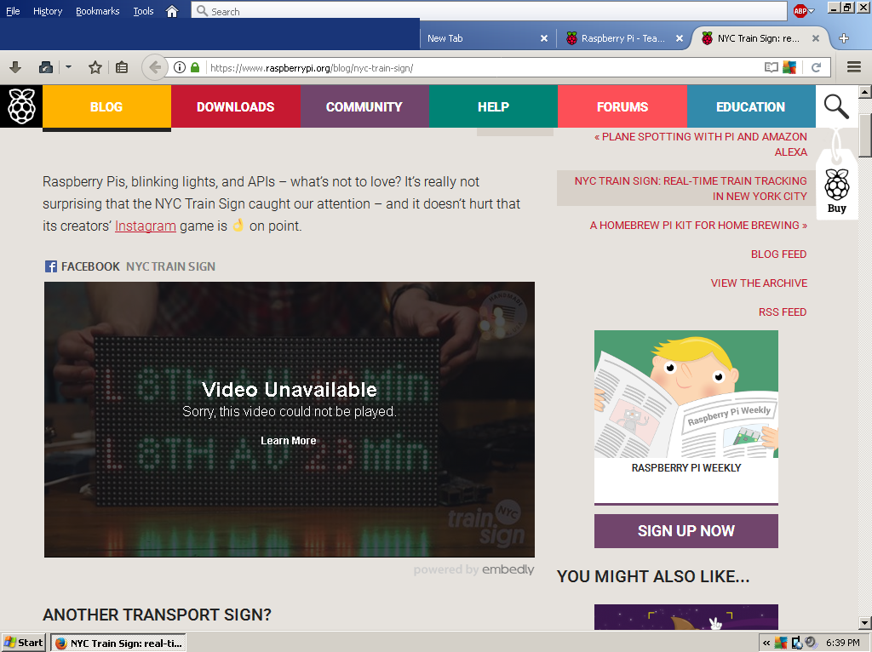
Task: Close the New Tab tab
Action: [x=544, y=38]
